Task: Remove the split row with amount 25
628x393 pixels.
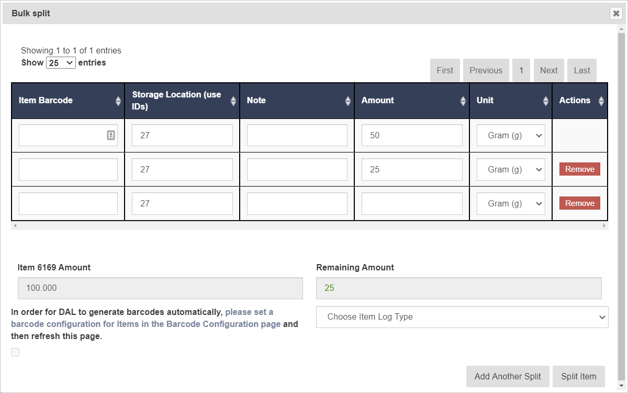Action: (x=579, y=169)
